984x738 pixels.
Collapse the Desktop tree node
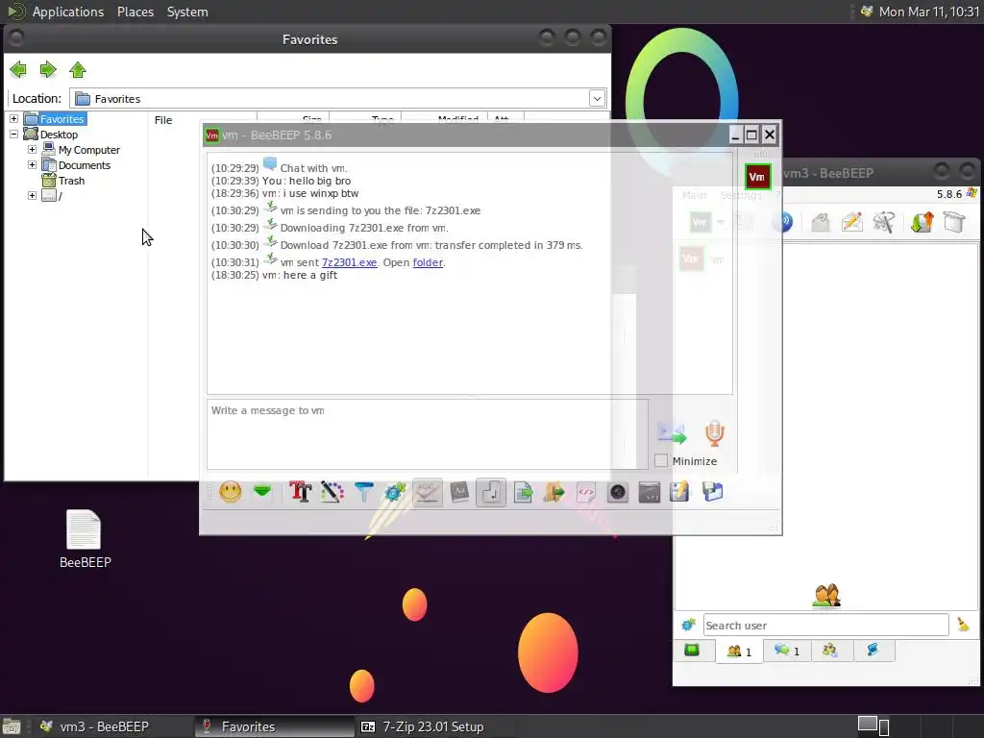[13, 135]
